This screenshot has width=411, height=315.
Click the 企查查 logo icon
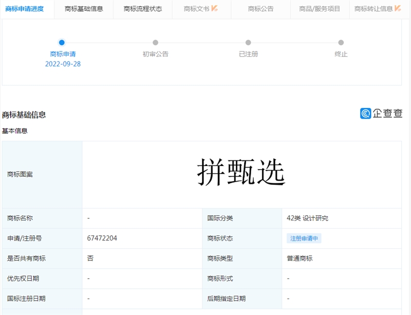point(365,114)
